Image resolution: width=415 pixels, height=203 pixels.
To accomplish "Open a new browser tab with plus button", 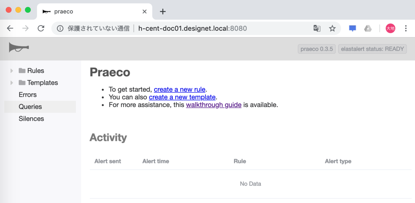I will coord(163,11).
